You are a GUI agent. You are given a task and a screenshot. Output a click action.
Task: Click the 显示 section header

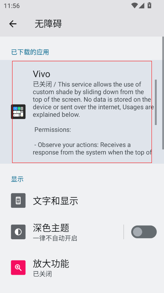pos(17,179)
